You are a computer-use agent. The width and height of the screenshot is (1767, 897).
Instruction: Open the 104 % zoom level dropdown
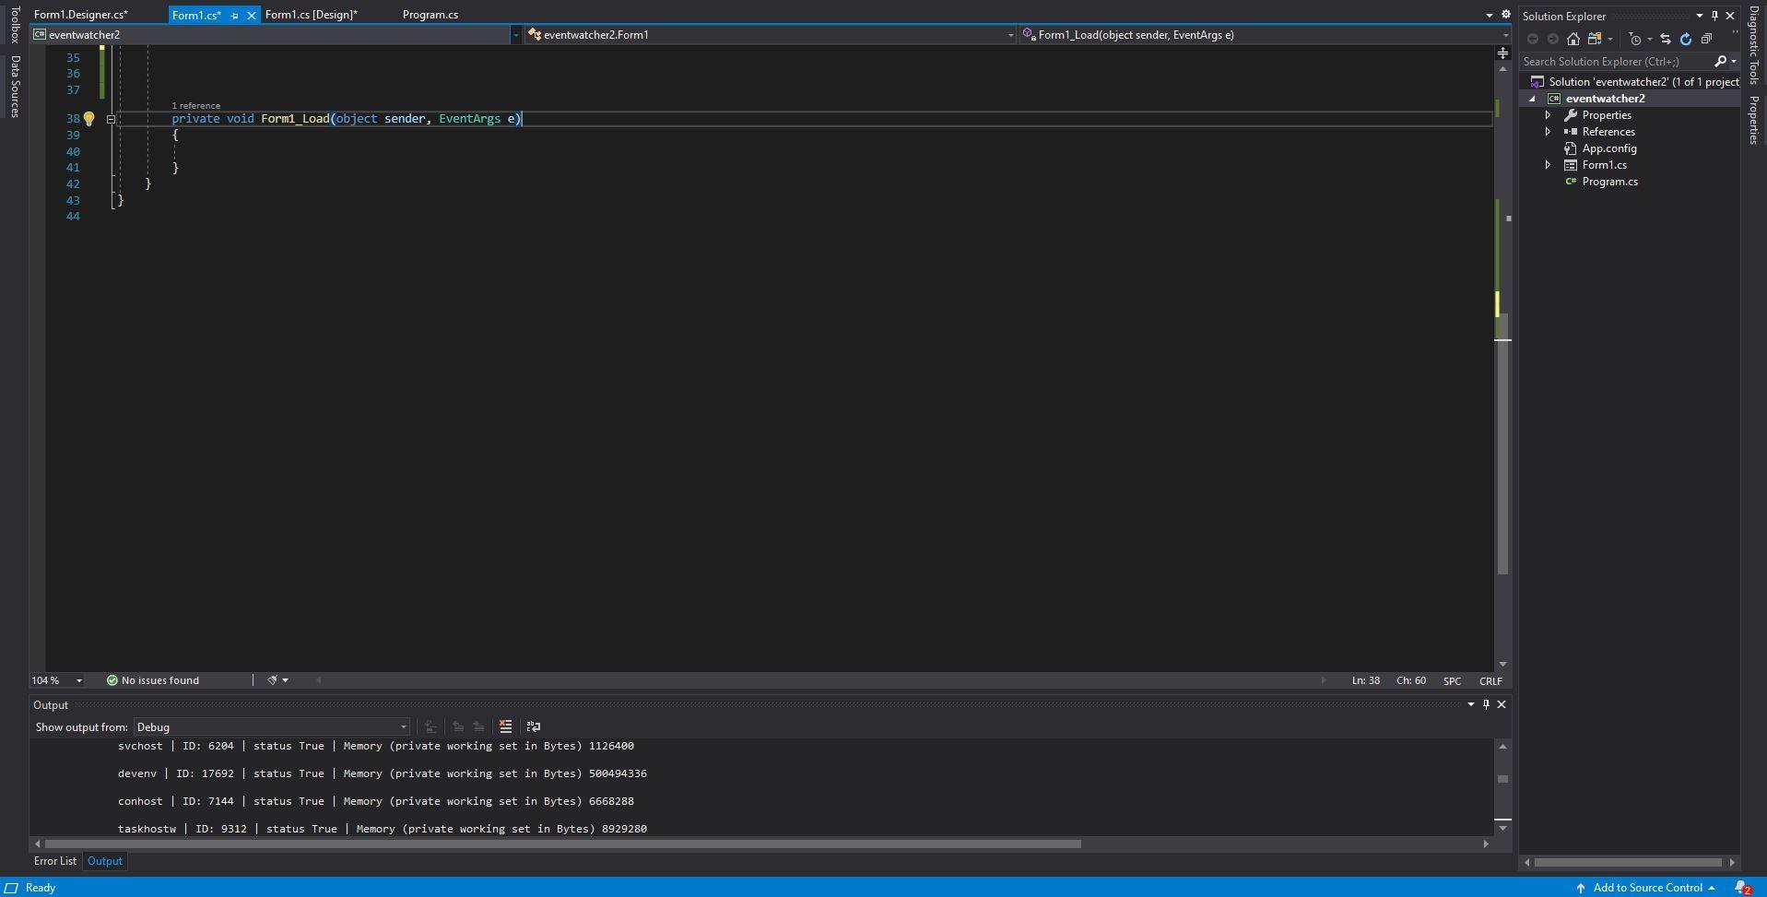(78, 680)
